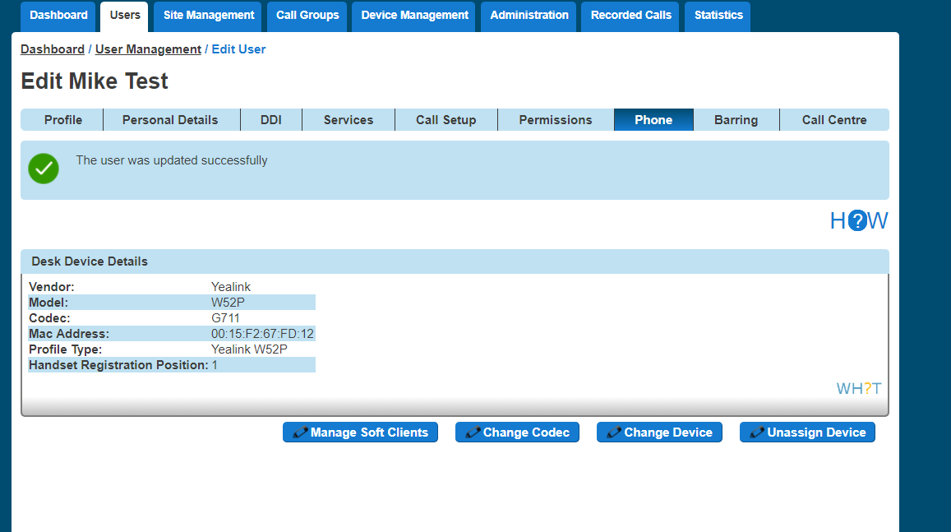
Task: Open the Barring sub-tab
Action: coord(736,120)
